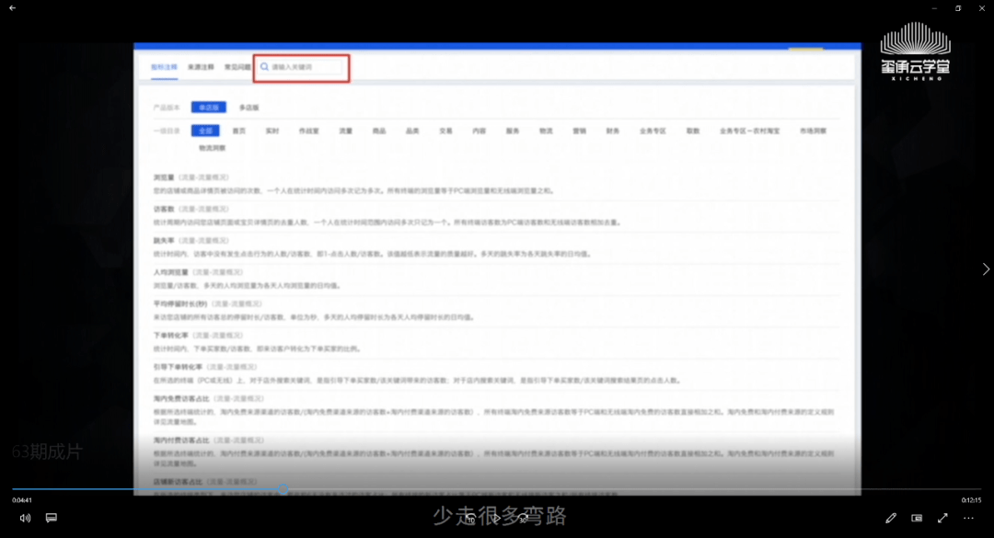This screenshot has height=538, width=994.
Task: Jump to a later point on the seek bar
Action: point(634,488)
